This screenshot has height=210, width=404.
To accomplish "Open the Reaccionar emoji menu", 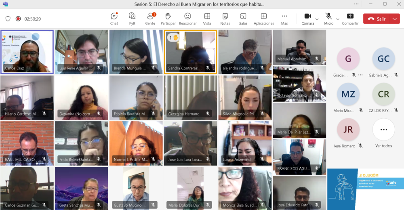I will pos(187,19).
